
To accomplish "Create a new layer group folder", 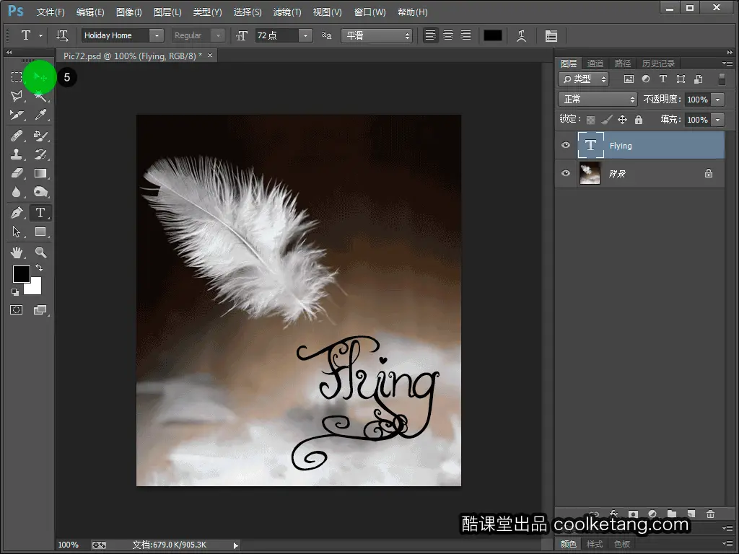I will coord(672,514).
